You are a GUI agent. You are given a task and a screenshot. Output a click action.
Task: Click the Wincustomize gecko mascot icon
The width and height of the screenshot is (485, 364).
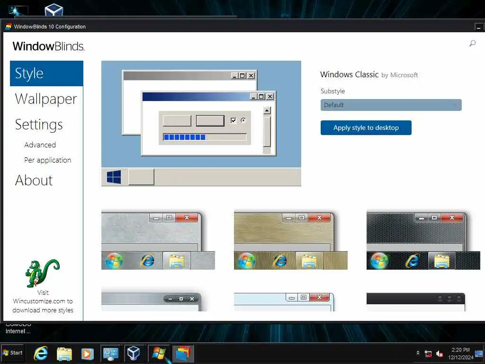[42, 273]
